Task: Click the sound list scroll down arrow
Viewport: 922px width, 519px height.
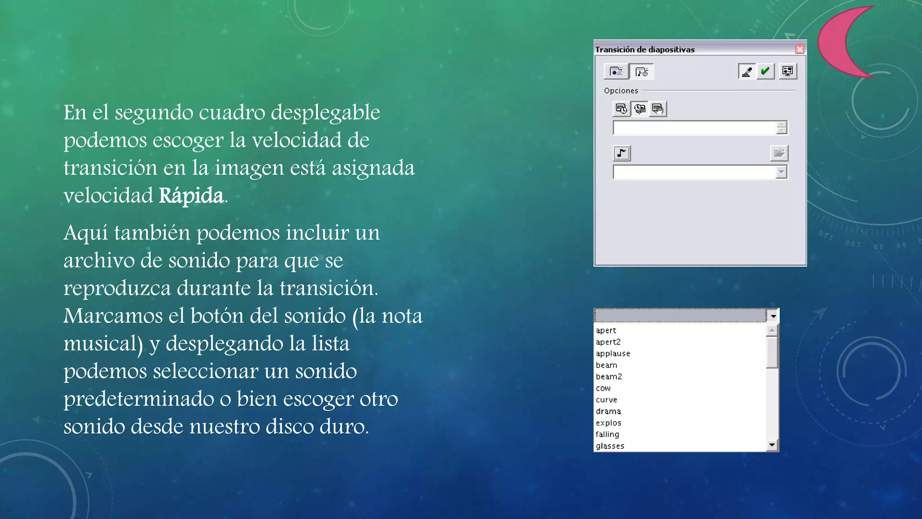Action: tap(772, 445)
